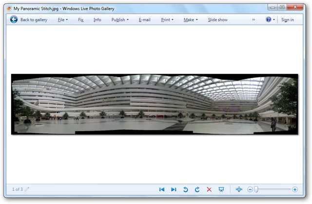
Task: Click the fit to window icon
Action: [x=239, y=189]
